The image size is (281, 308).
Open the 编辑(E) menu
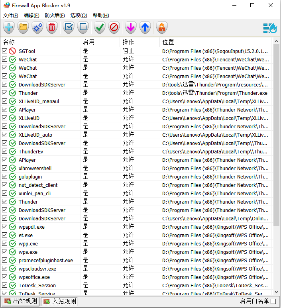[31, 15]
